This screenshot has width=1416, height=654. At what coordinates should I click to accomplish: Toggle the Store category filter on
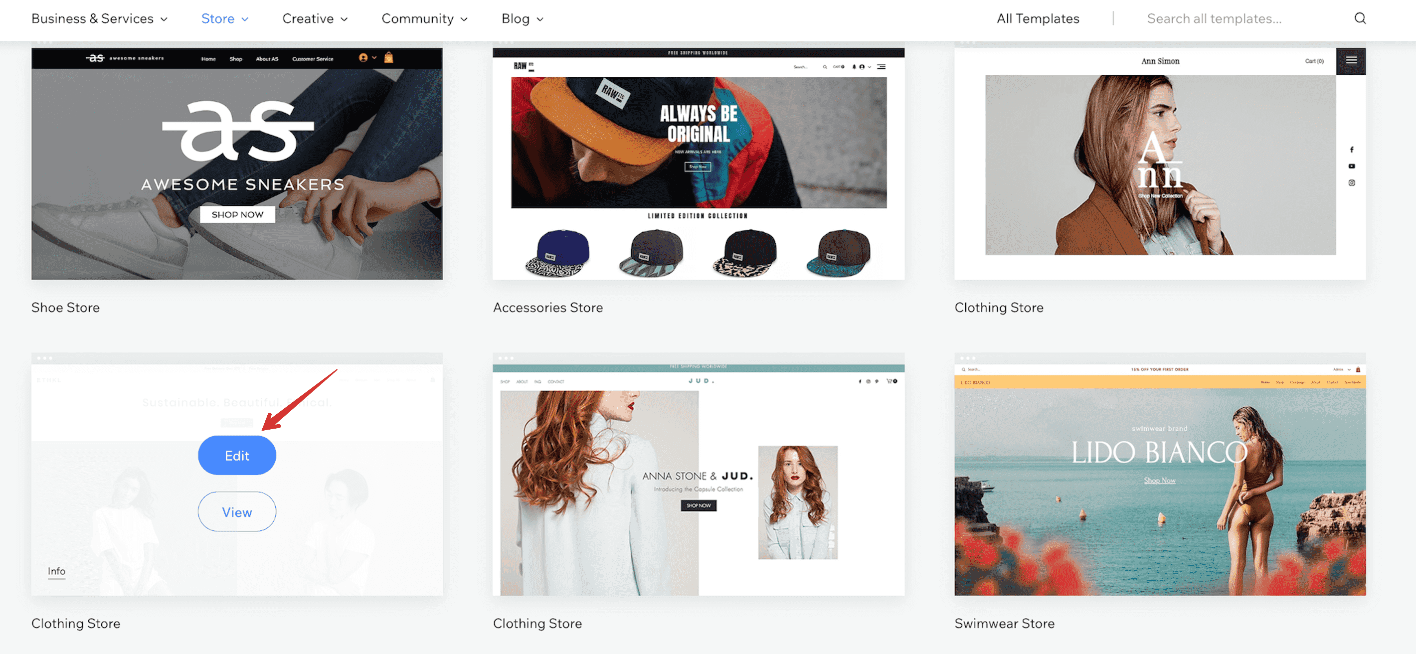pyautogui.click(x=217, y=18)
